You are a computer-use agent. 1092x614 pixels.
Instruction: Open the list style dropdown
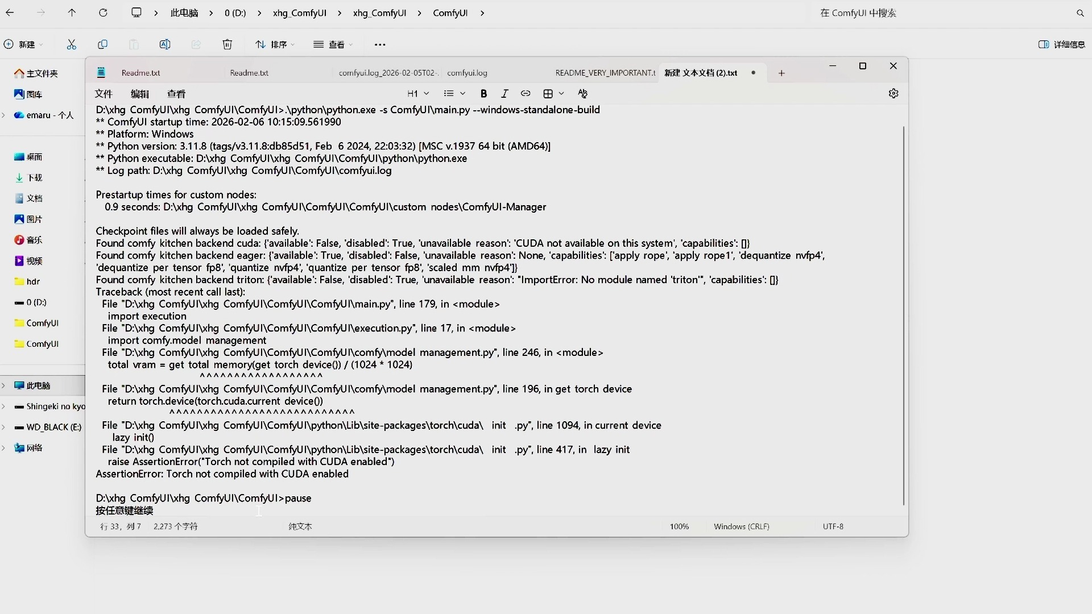pos(454,94)
